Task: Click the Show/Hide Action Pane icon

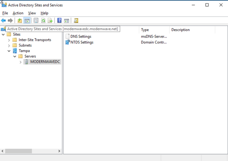Action: click(x=66, y=21)
